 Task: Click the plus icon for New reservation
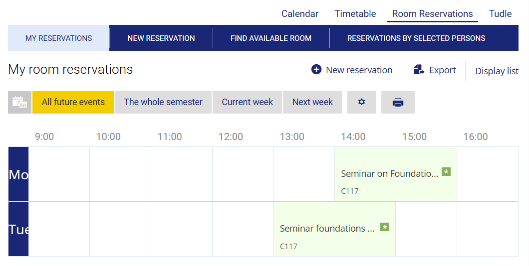[316, 70]
